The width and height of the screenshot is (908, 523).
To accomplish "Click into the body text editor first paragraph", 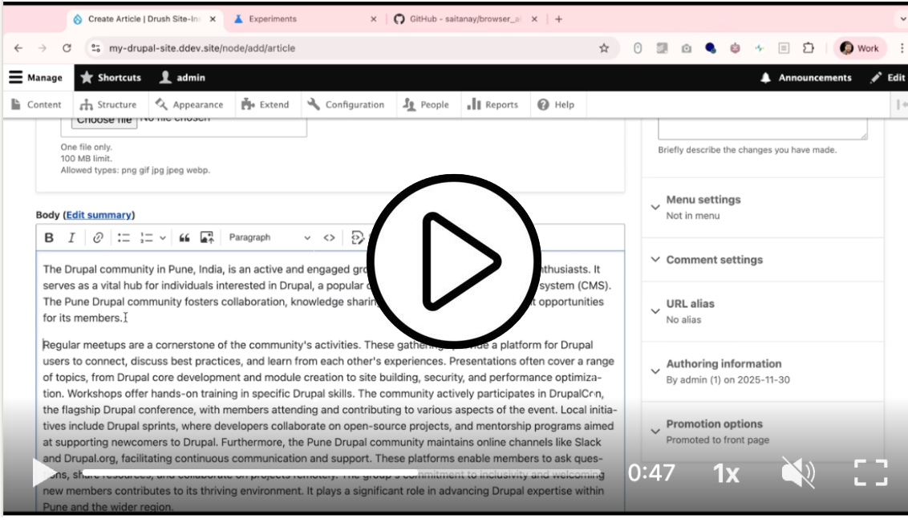I will (327, 294).
